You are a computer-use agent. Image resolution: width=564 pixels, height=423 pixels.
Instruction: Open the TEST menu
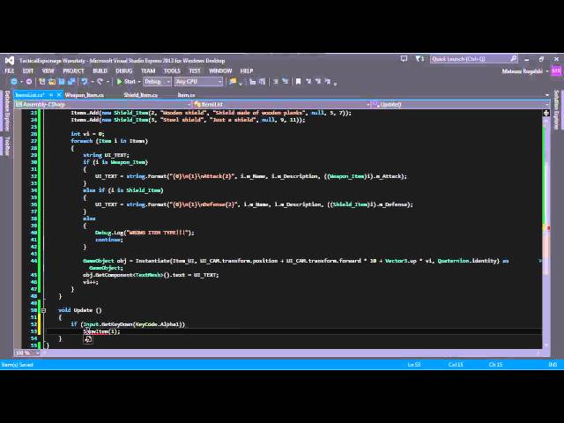coord(195,70)
